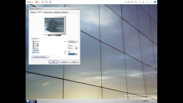This screenshot has height=103, width=183.
Task: Enter full screen mode with the Player toolbar icon
Action: (46, 2)
